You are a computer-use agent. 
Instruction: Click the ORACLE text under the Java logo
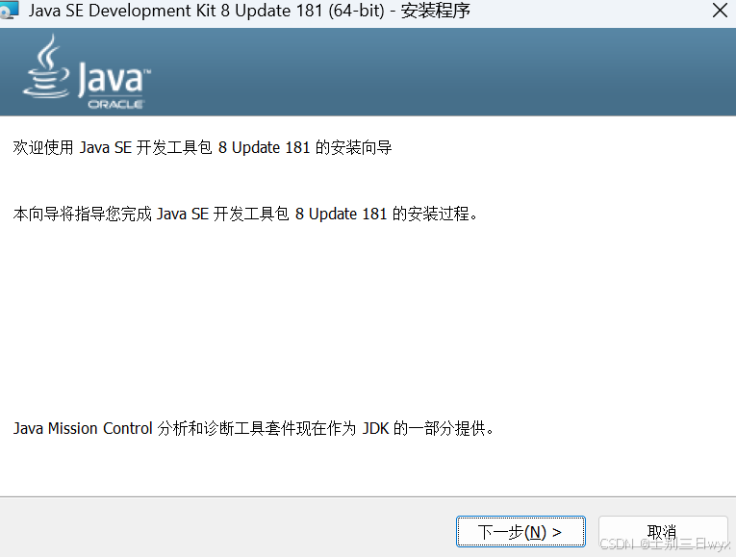pyautogui.click(x=115, y=105)
